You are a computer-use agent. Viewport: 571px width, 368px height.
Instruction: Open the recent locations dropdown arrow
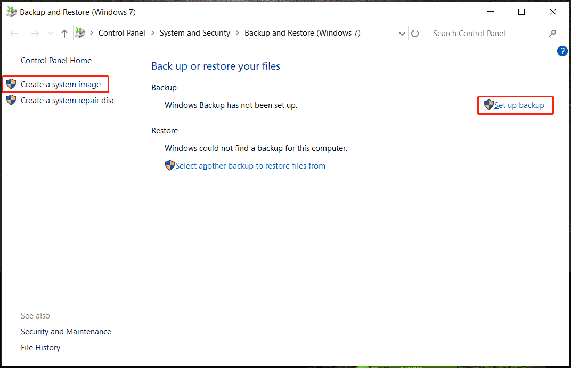point(51,34)
